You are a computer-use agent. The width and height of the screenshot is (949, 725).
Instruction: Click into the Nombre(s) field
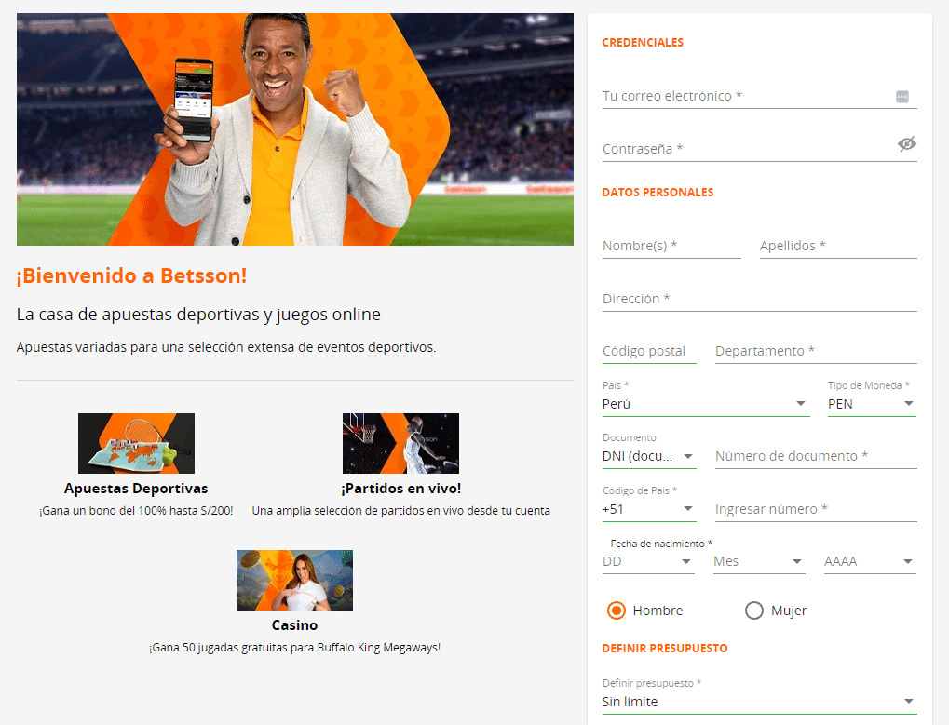pyautogui.click(x=671, y=246)
